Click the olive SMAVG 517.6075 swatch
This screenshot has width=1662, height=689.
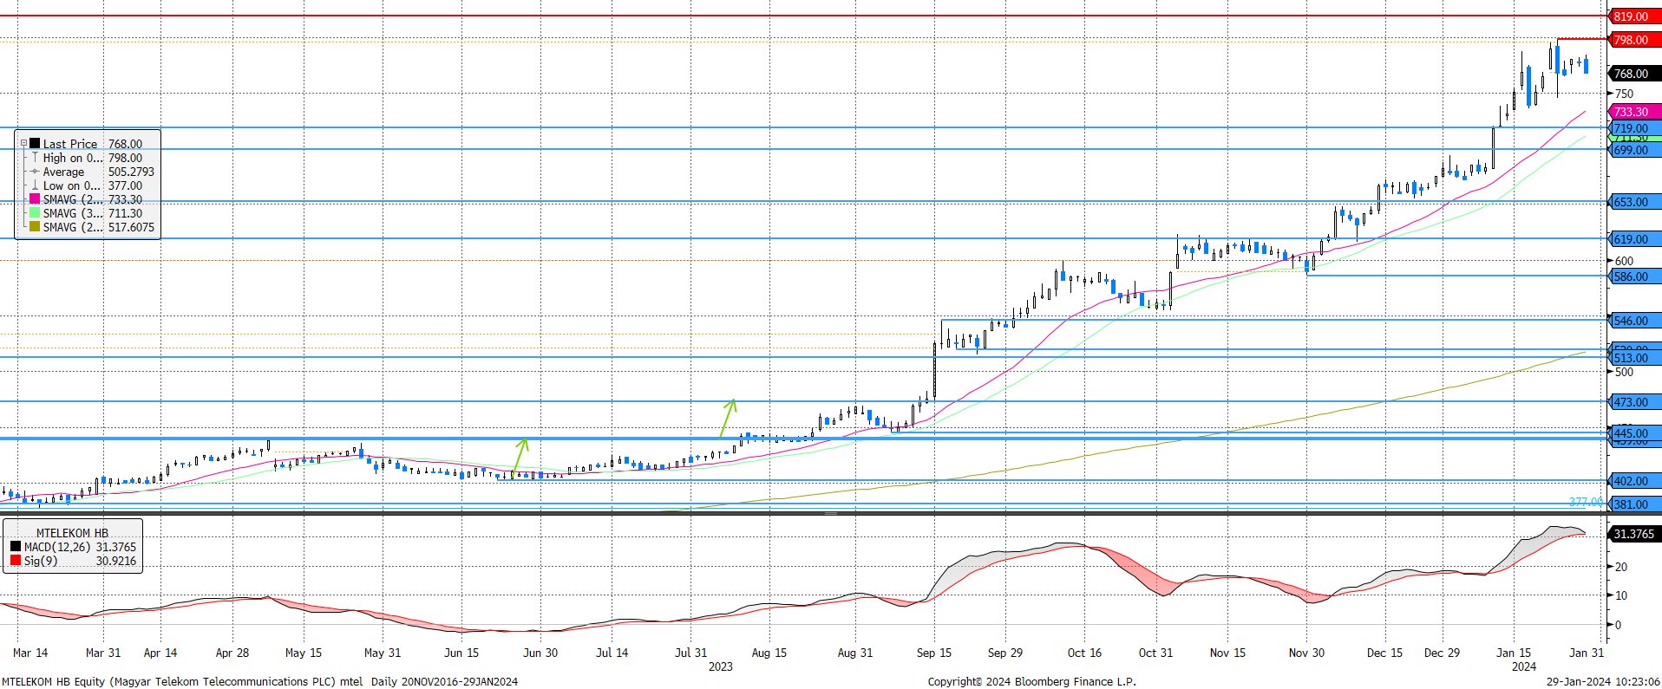35,227
